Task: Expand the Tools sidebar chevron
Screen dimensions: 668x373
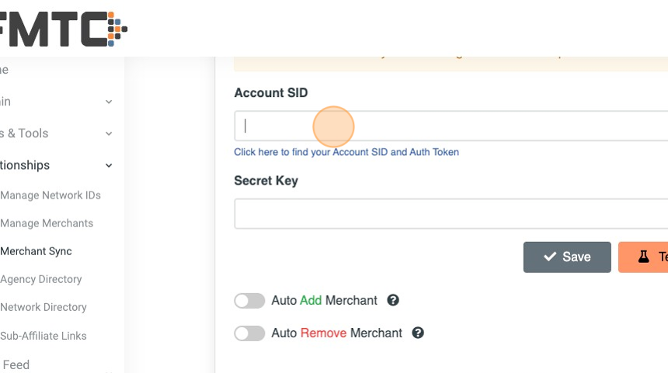Action: pos(109,133)
